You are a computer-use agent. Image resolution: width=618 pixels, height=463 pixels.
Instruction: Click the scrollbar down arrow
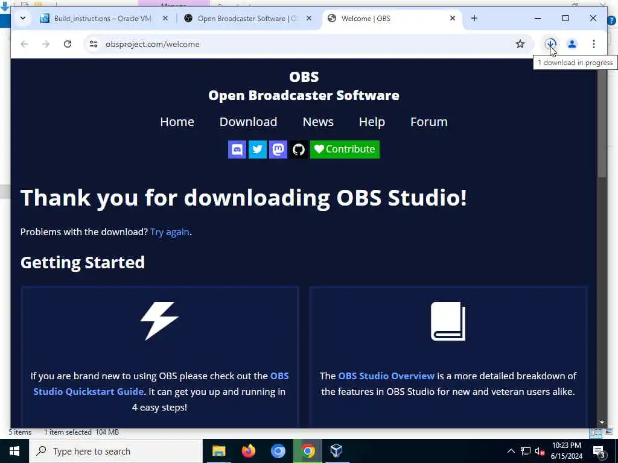[602, 423]
